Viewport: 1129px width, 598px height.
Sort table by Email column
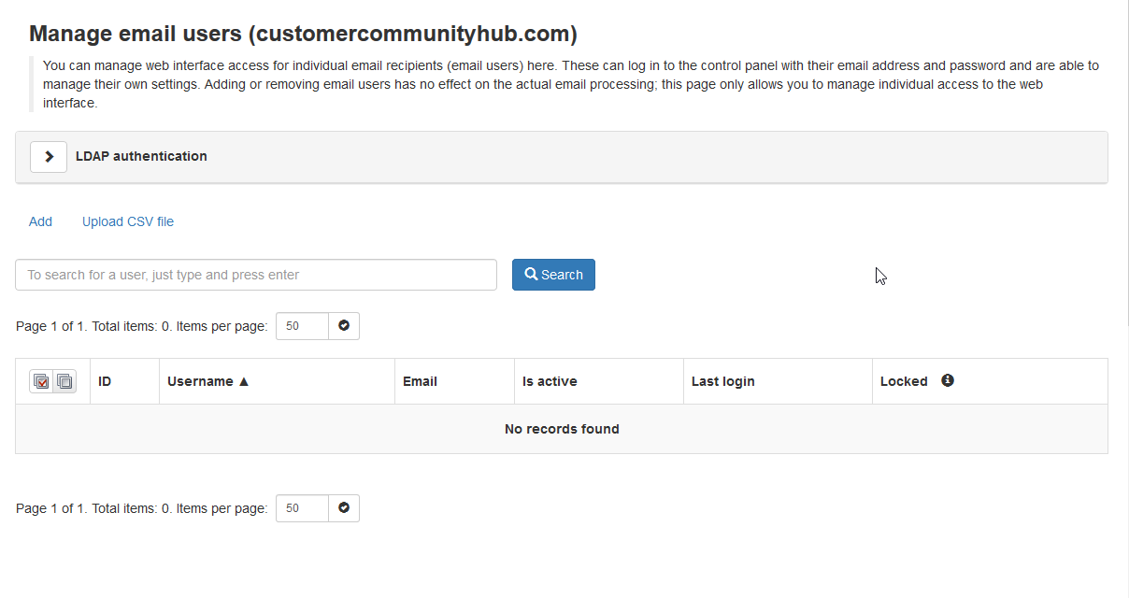coord(420,381)
